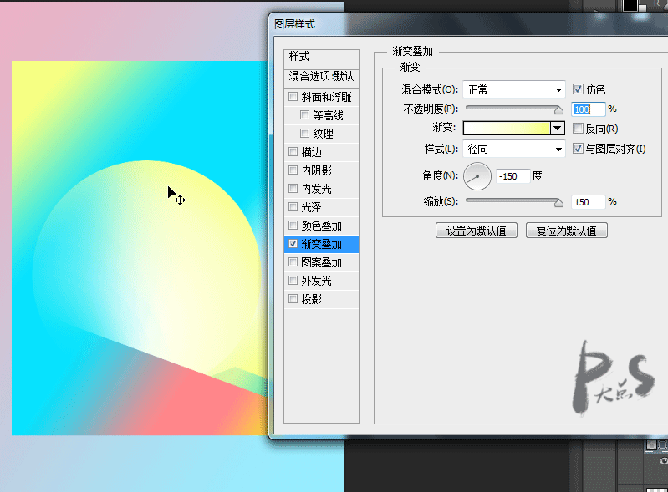Viewport: 668px width, 492px height.
Task: Enable the 投影 checkbox
Action: point(293,299)
